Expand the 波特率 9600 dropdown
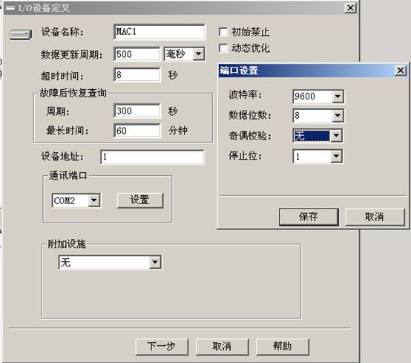 [338, 97]
